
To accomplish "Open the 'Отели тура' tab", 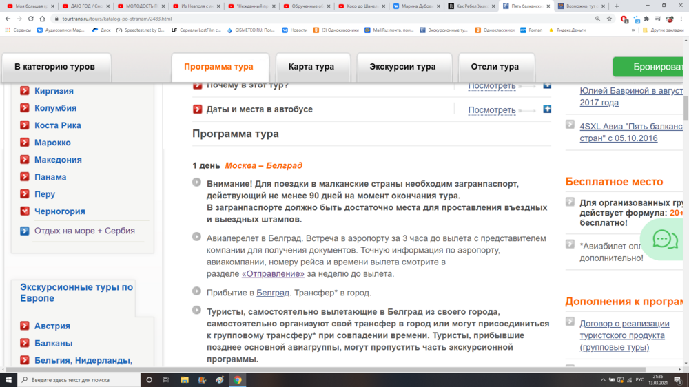I will (x=495, y=67).
